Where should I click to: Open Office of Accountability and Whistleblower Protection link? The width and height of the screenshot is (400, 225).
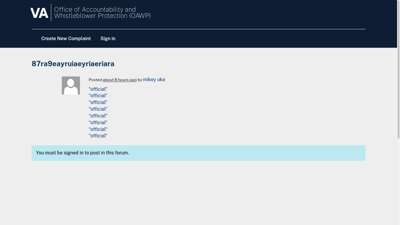(102, 13)
